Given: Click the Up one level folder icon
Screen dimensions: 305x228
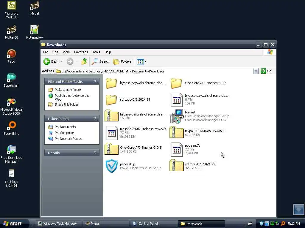Looking at the screenshot, I should point(84,61).
